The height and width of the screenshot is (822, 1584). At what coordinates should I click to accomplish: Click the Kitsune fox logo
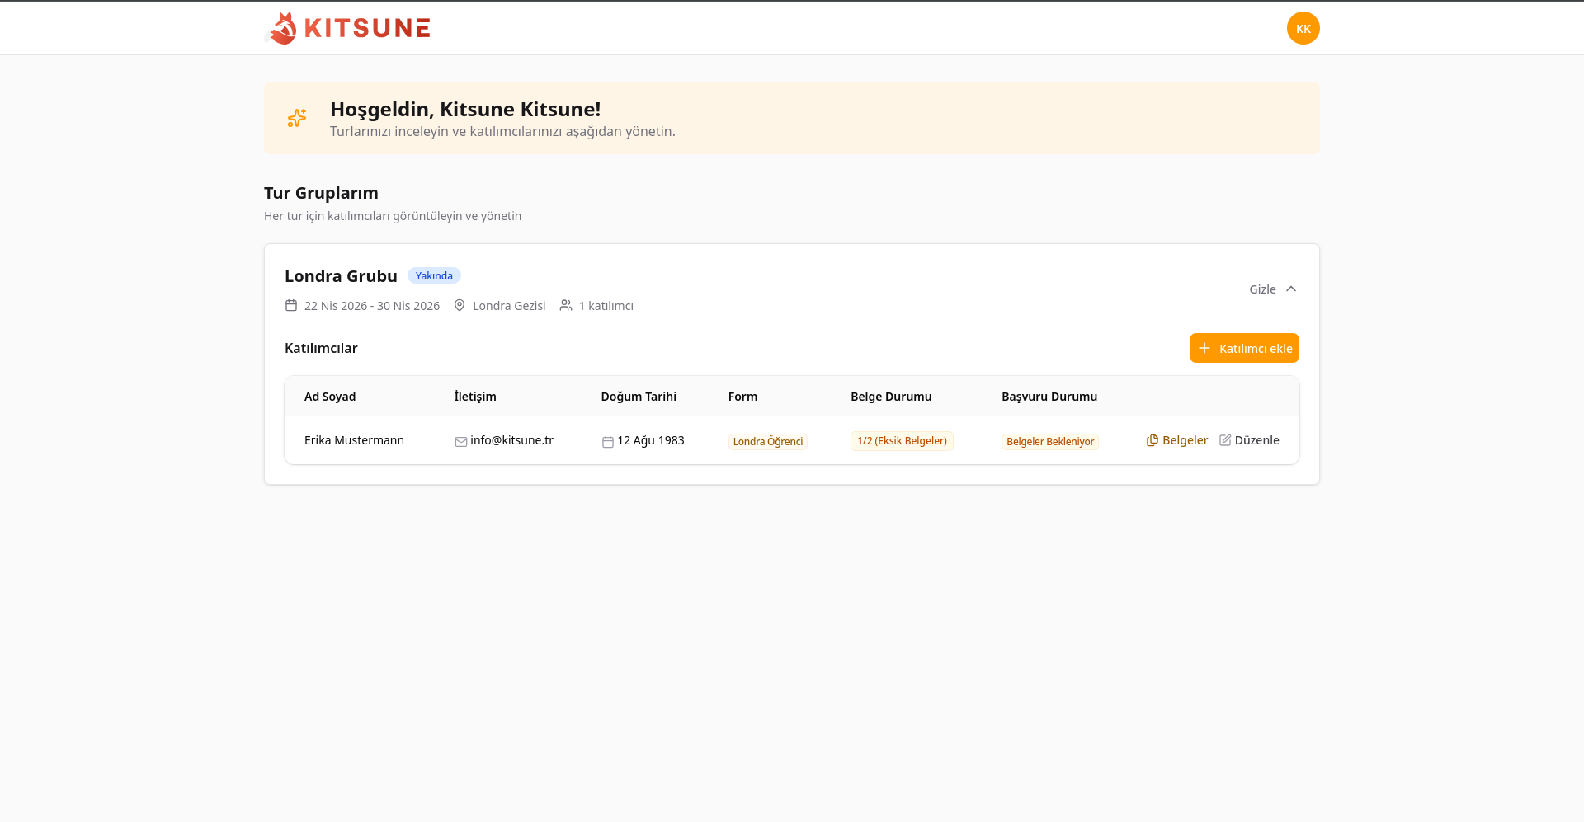point(348,28)
